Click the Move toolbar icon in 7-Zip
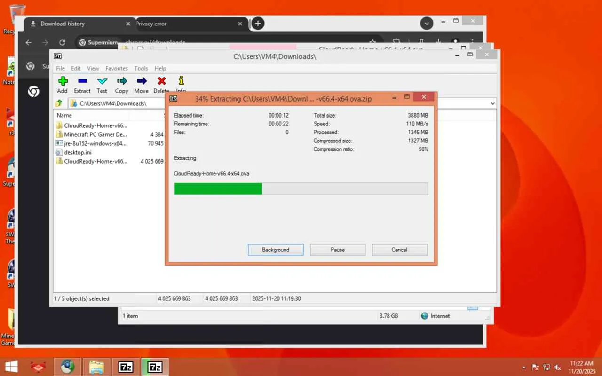The image size is (602, 376). click(141, 81)
